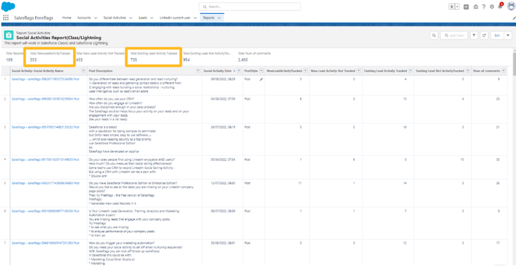The width and height of the screenshot is (516, 268).
Task: Click the date 09/08/2022, 08:29
Action: tap(223, 79)
